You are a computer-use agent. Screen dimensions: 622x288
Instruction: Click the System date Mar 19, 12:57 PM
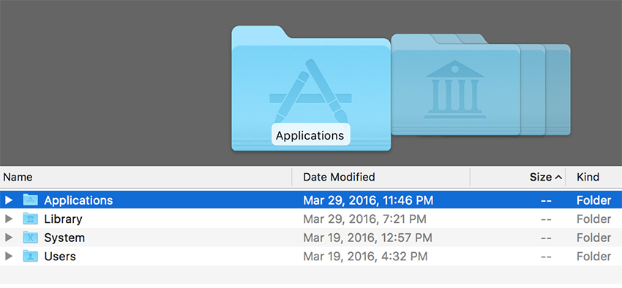[367, 238]
